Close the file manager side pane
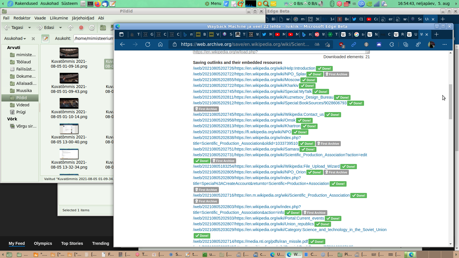Viewport: 459px width, 258px height. 33,38
